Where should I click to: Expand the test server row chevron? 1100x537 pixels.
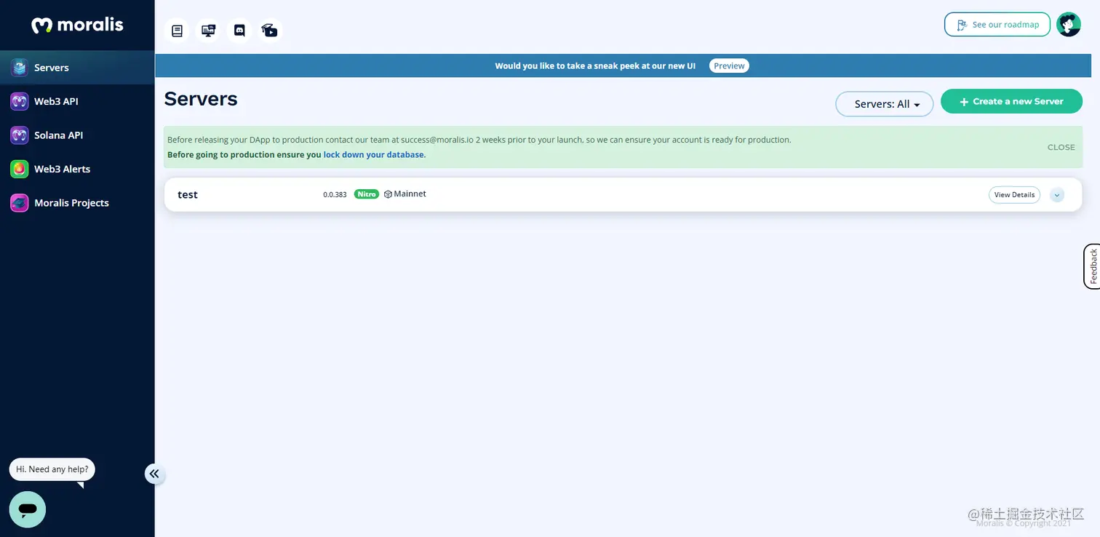pyautogui.click(x=1057, y=195)
